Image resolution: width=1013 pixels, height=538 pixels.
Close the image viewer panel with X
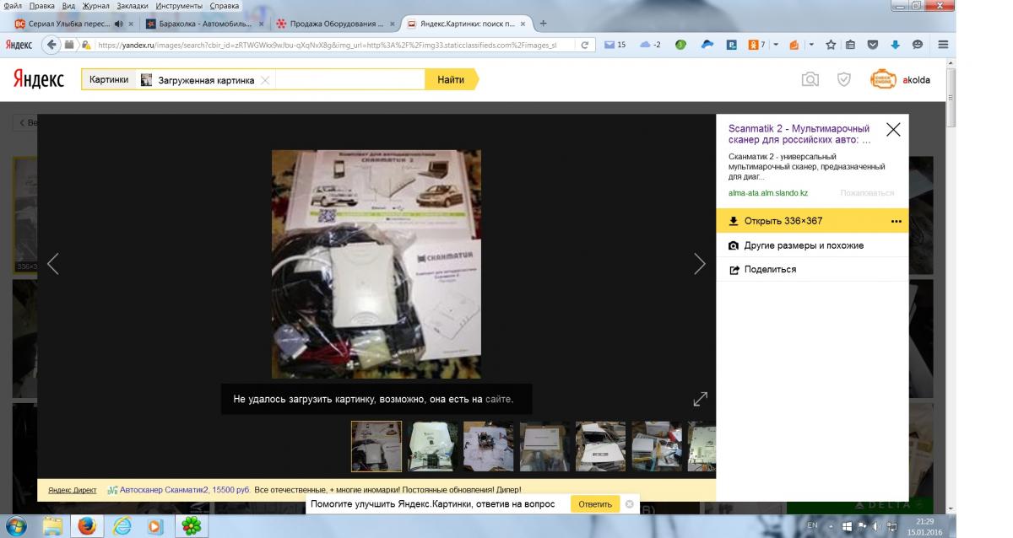pos(893,130)
